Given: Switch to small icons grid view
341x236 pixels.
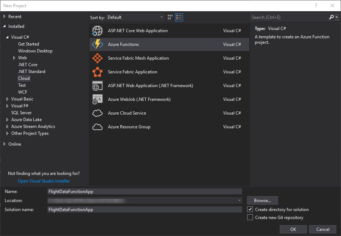Looking at the screenshot, I should coord(170,17).
